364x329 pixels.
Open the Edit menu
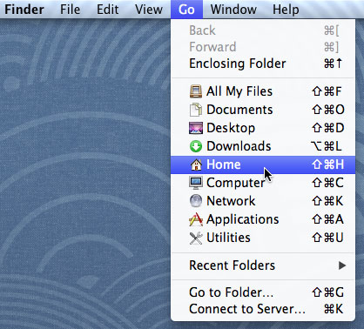click(x=107, y=10)
